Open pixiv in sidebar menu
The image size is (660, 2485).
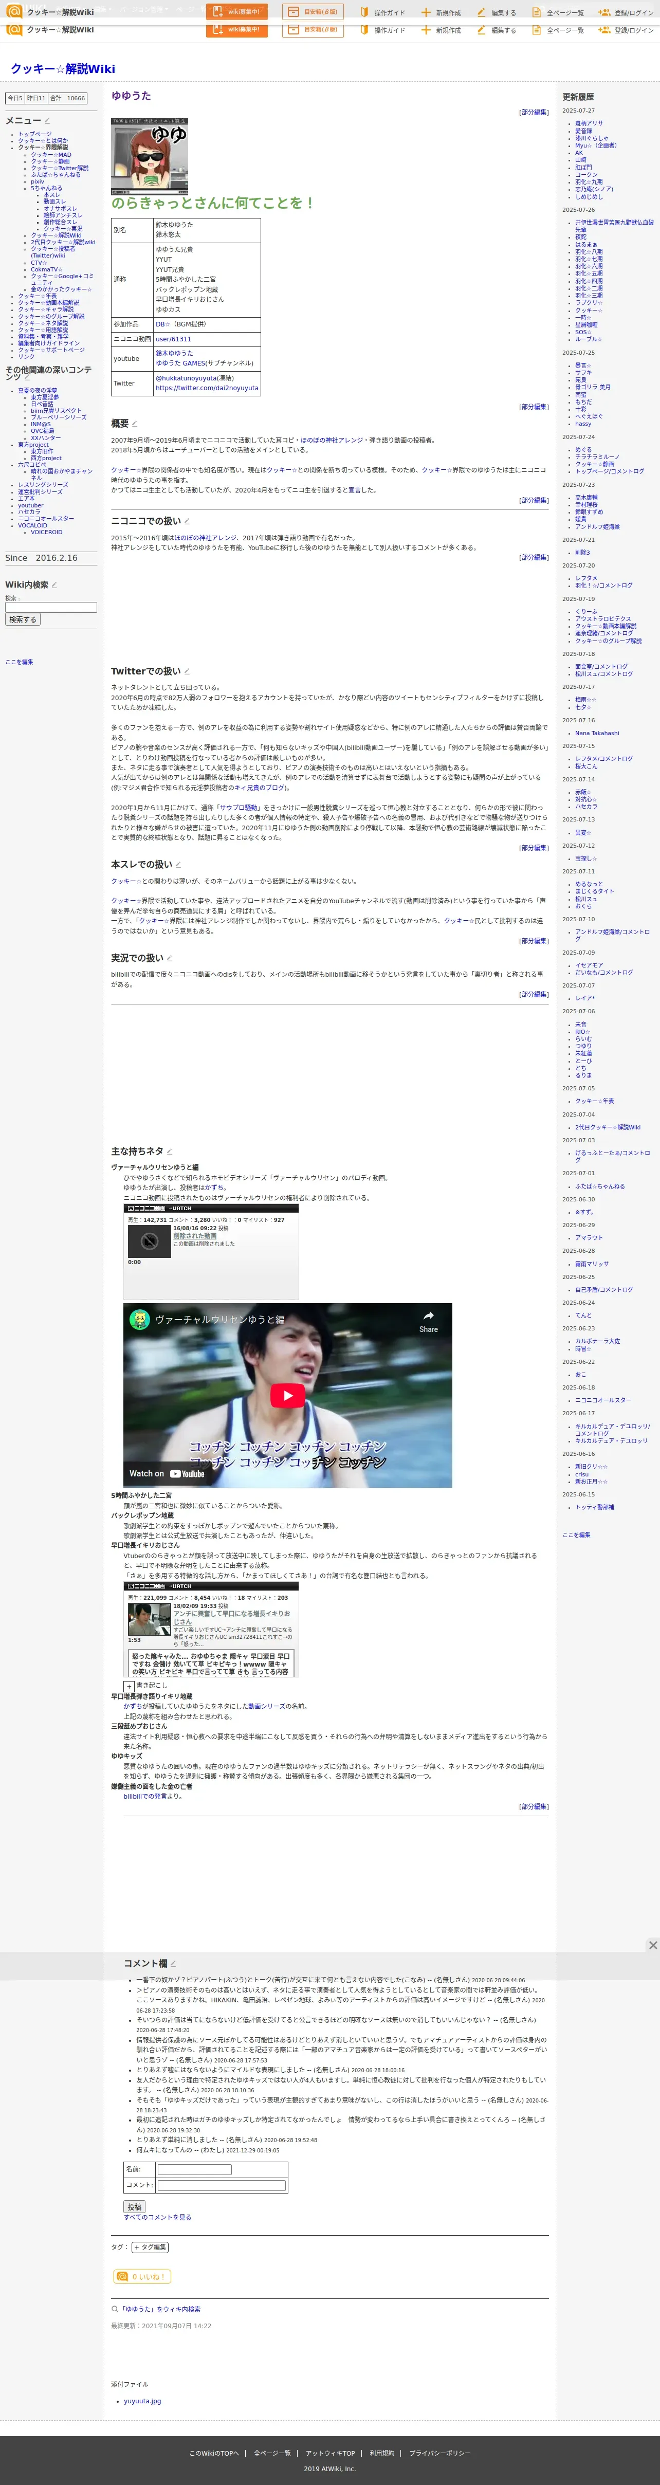(x=38, y=181)
